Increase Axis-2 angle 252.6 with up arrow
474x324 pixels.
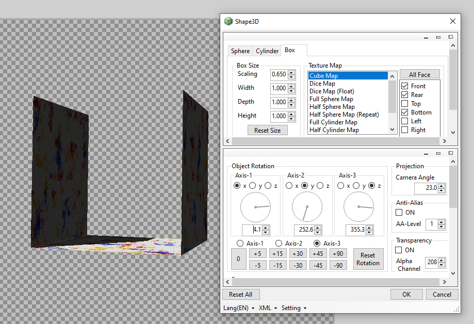point(318,228)
